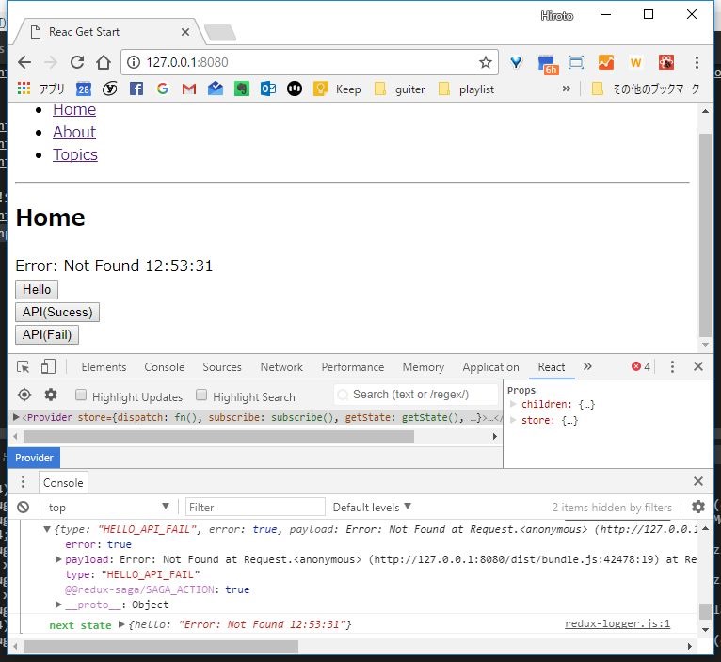The width and height of the screenshot is (721, 662).
Task: Open the top context dropdown
Action: pos(108,507)
